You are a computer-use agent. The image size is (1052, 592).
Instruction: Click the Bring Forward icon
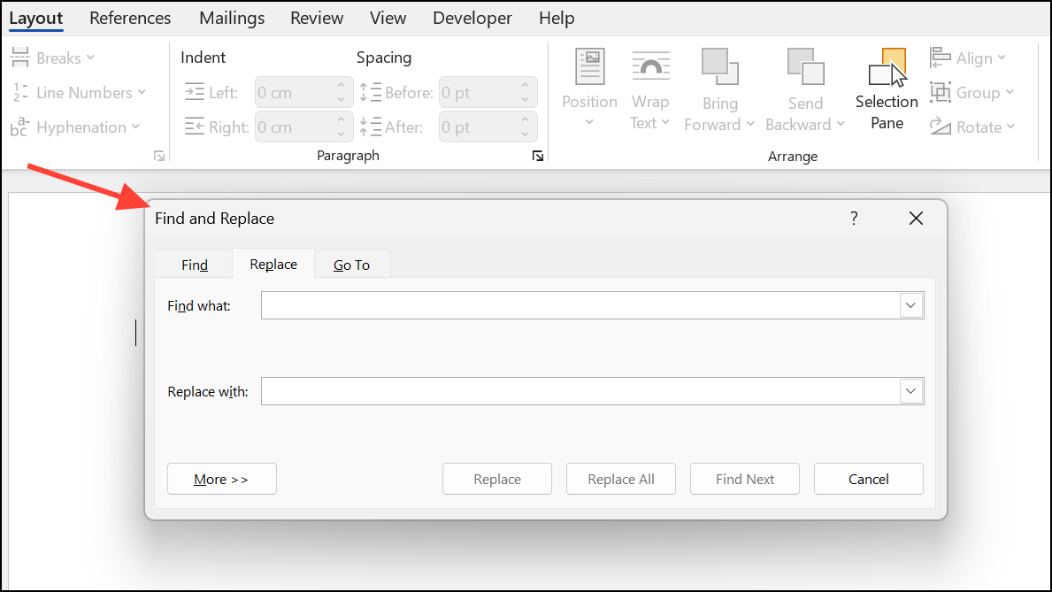(x=719, y=67)
